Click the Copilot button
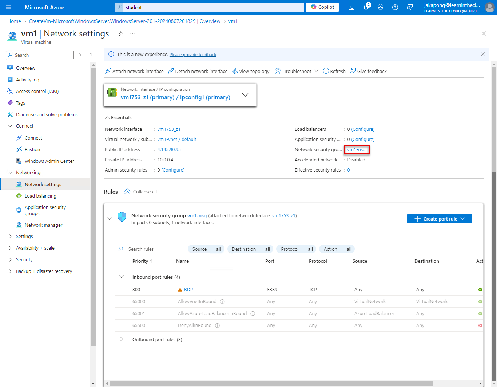497x387 pixels. (322, 7)
